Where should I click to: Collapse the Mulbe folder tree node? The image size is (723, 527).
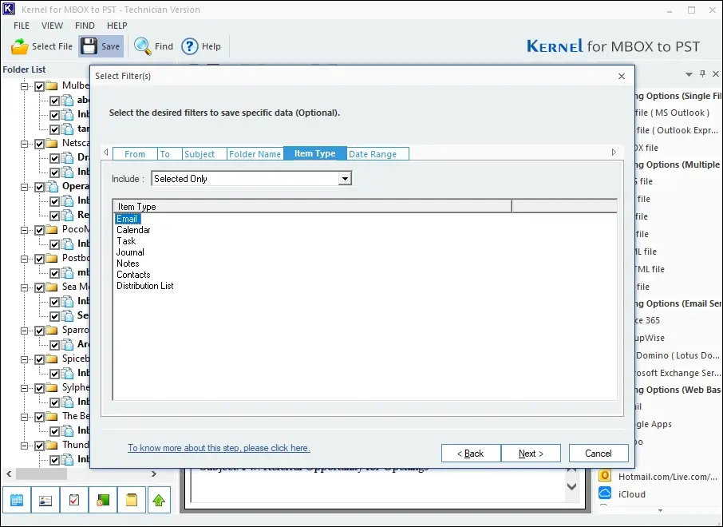tap(25, 85)
